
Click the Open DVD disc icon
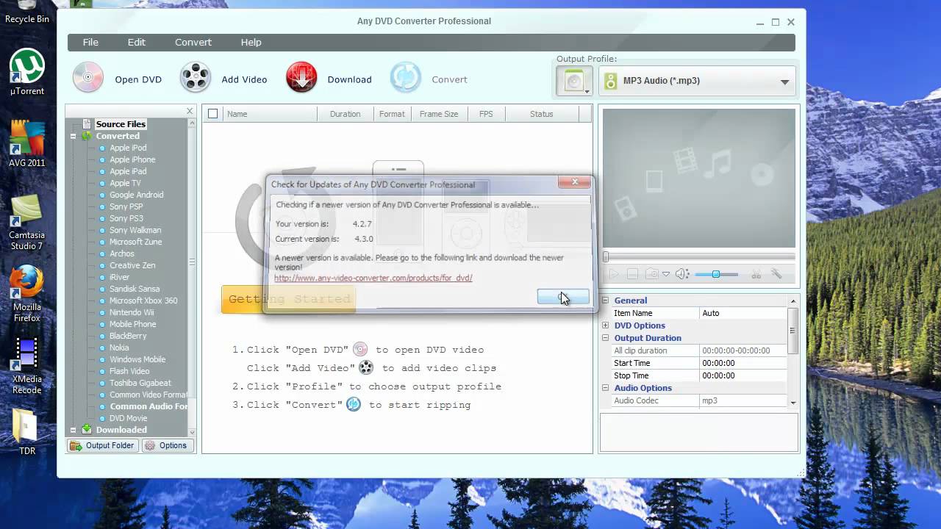88,78
